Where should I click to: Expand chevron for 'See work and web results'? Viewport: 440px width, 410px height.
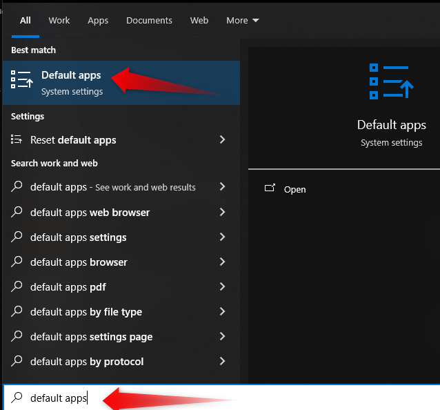tap(222, 187)
